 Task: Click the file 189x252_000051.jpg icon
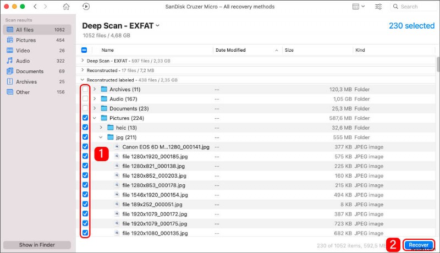point(117,204)
